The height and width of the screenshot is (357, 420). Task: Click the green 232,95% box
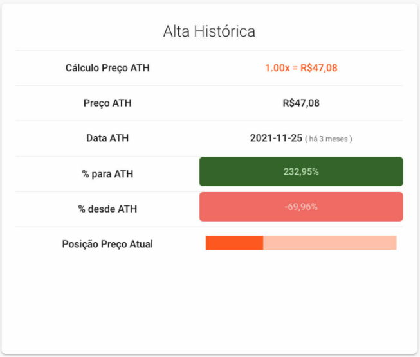[x=301, y=171]
